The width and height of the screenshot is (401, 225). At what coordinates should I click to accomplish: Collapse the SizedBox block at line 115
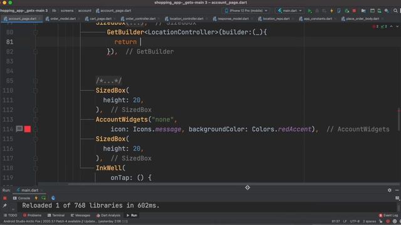(x=36, y=139)
